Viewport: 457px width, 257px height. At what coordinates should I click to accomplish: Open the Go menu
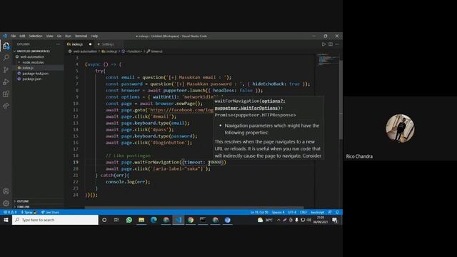59,36
